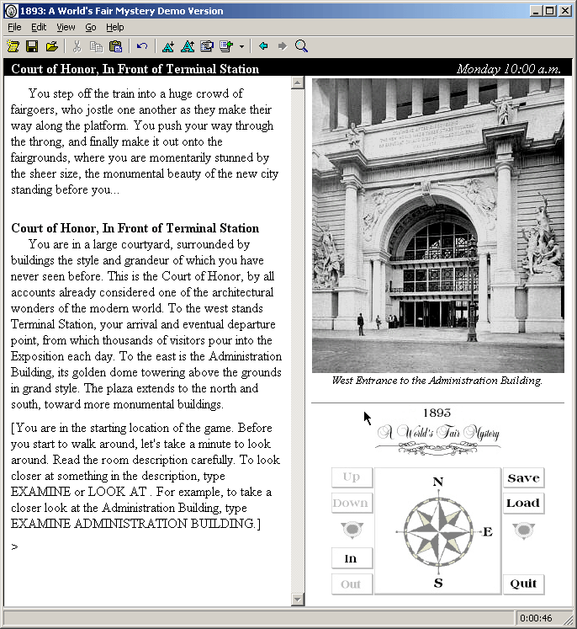
Task: Click N on the compass rose
Action: click(438, 482)
